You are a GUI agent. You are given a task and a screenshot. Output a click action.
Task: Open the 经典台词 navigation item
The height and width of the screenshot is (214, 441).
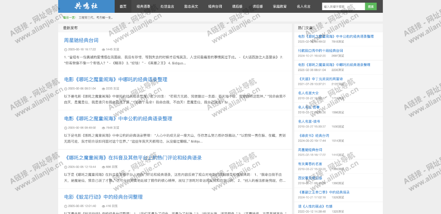(x=215, y=6)
